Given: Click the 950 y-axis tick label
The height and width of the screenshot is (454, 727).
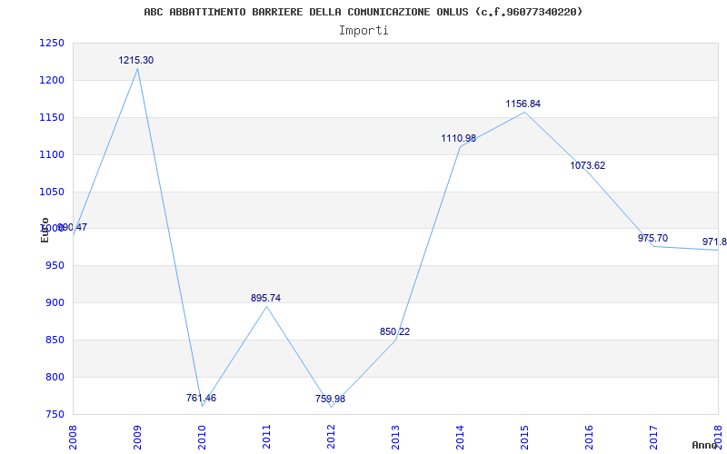Looking at the screenshot, I should tap(55, 266).
